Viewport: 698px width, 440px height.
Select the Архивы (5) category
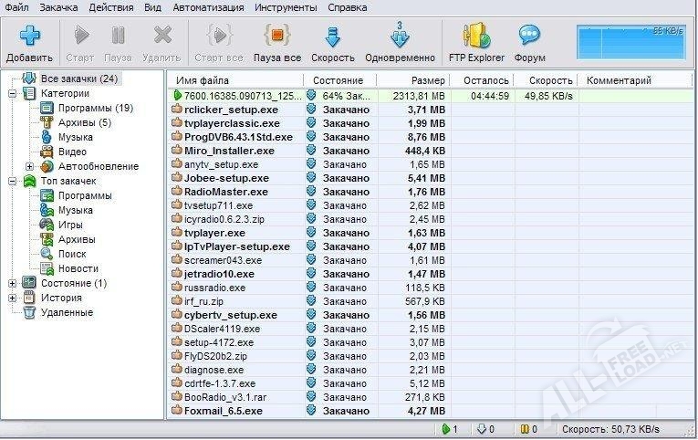pyautogui.click(x=85, y=122)
